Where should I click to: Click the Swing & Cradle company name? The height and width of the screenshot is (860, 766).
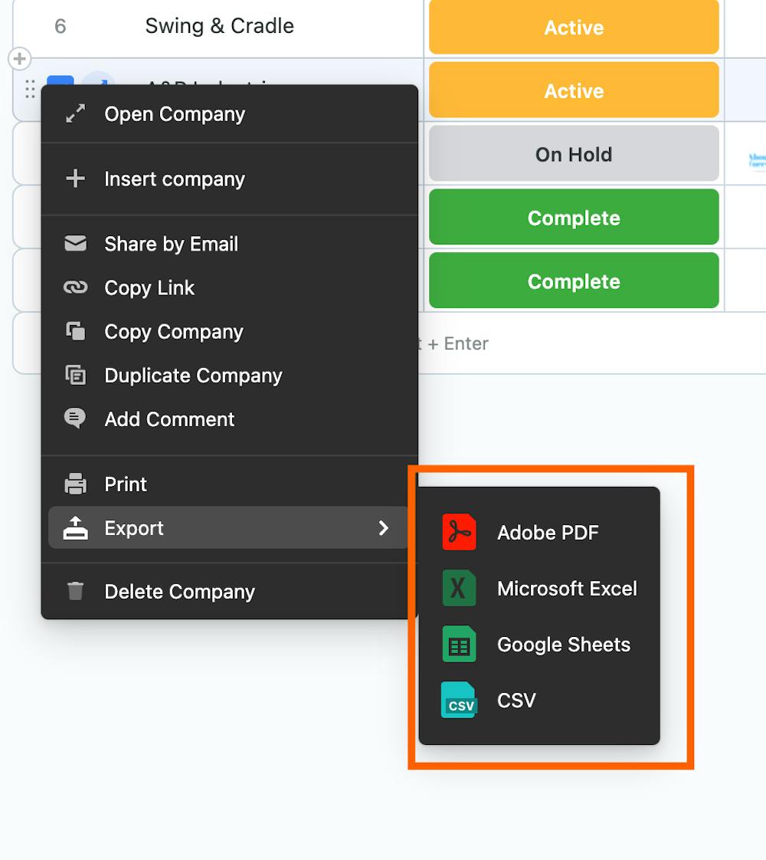click(219, 26)
